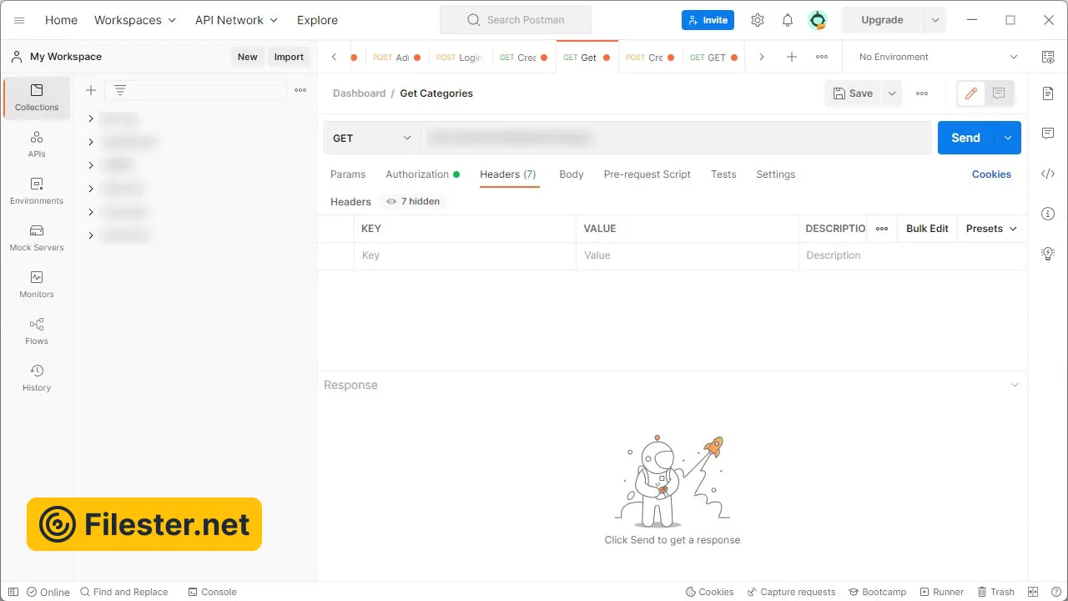Open the Flows sidebar panel
The width and height of the screenshot is (1068, 601).
click(x=37, y=331)
